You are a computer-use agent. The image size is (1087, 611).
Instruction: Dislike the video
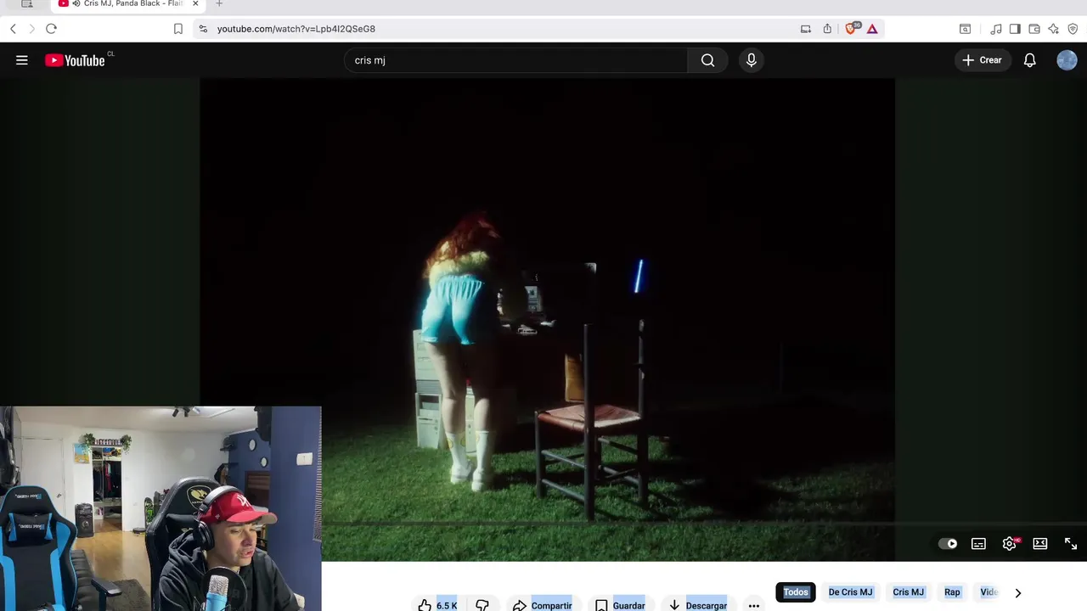pos(482,605)
